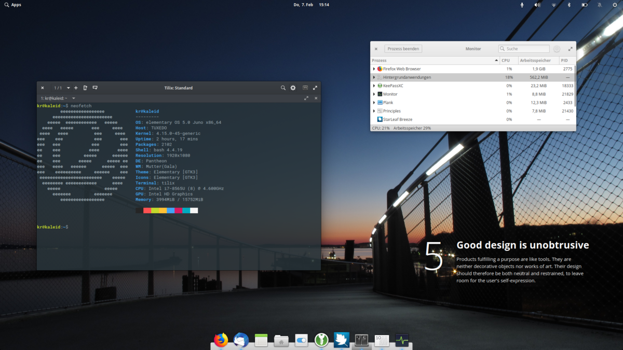Viewport: 623px width, 350px height.
Task: Launch Thunderbird mail from the dock
Action: pos(241,340)
